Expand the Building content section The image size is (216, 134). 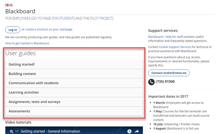[x=74, y=74]
